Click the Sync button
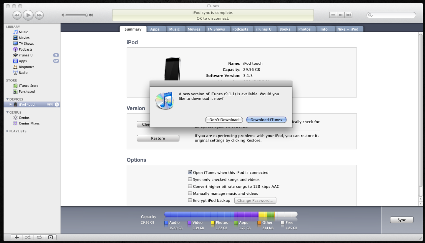This screenshot has width=425, height=243. point(402,220)
